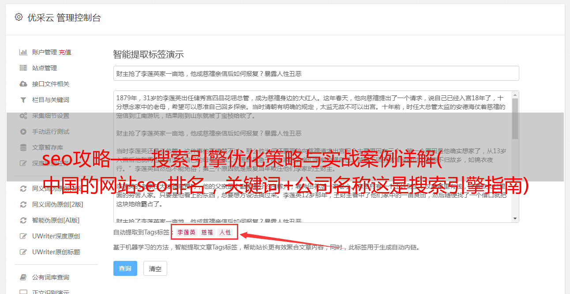Image resolution: width=570 pixels, height=294 pixels.
Task: Click the gear icon beside 优采云 管理控制台
Action: [x=19, y=17]
